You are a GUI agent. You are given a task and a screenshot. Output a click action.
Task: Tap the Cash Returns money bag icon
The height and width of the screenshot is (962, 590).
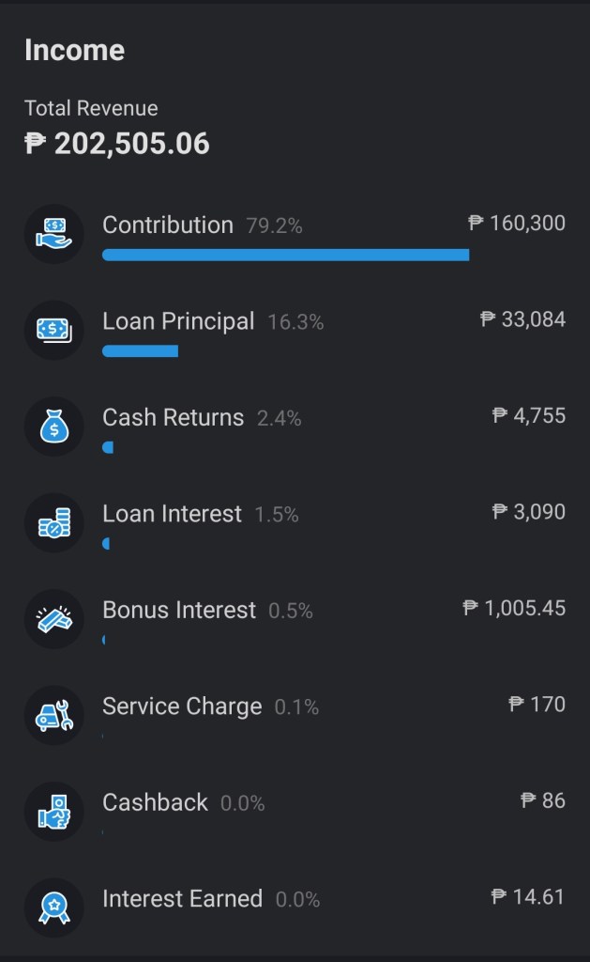[x=53, y=427]
